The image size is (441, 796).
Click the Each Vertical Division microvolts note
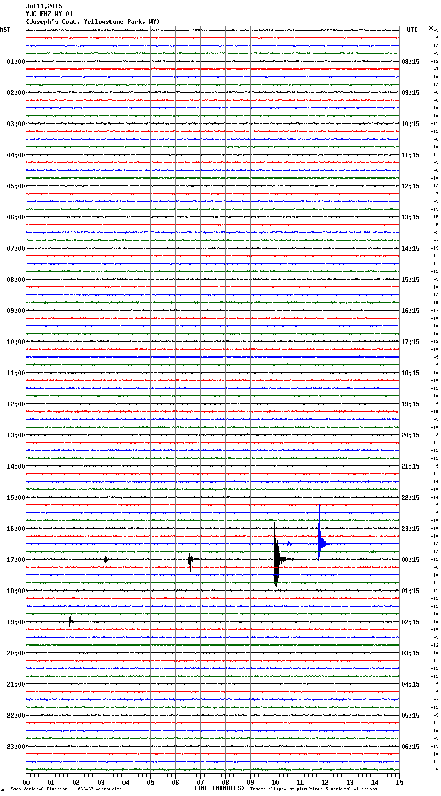pyautogui.click(x=66, y=789)
